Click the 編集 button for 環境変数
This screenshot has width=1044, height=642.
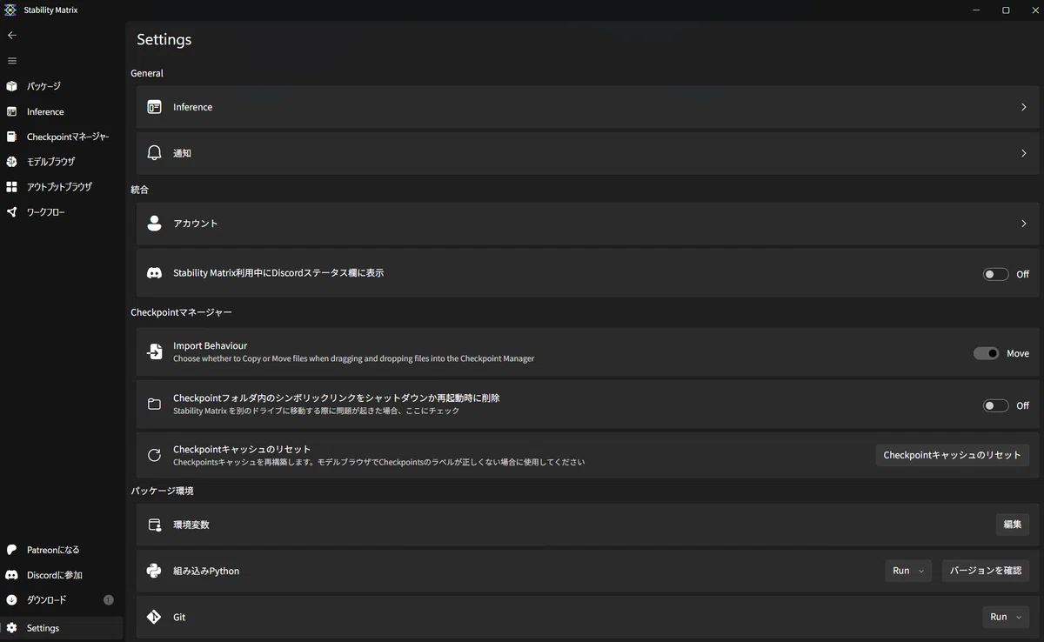(x=1013, y=525)
